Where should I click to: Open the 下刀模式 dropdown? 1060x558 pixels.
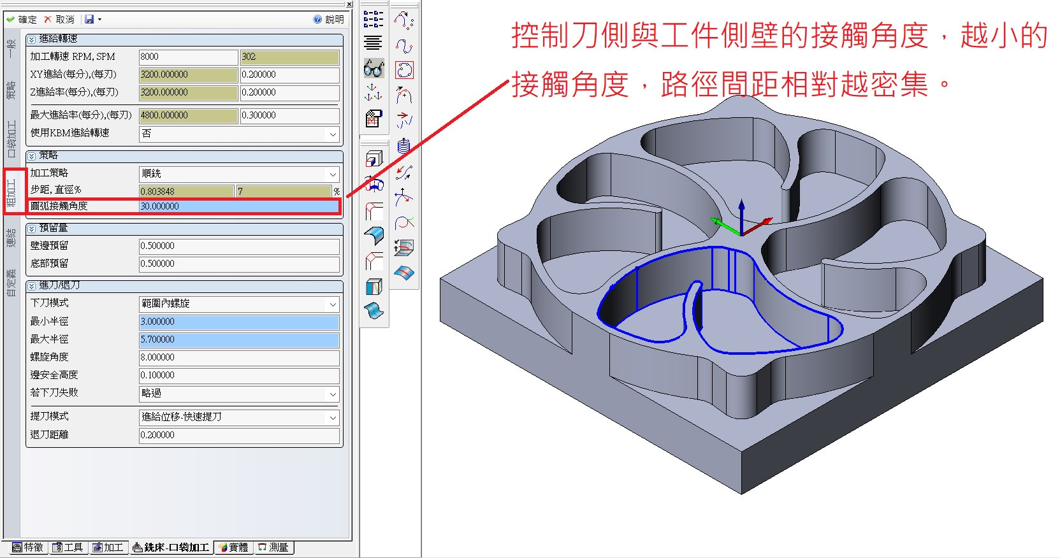[x=332, y=304]
